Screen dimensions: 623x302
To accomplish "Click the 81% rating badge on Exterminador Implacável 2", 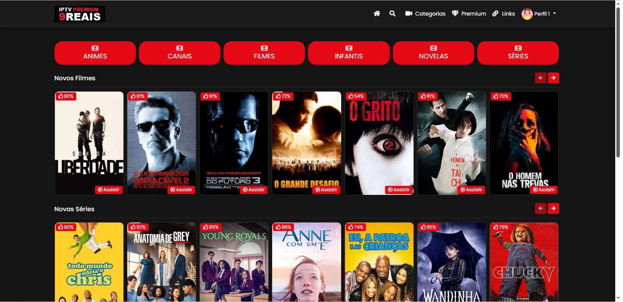I will (x=138, y=96).
